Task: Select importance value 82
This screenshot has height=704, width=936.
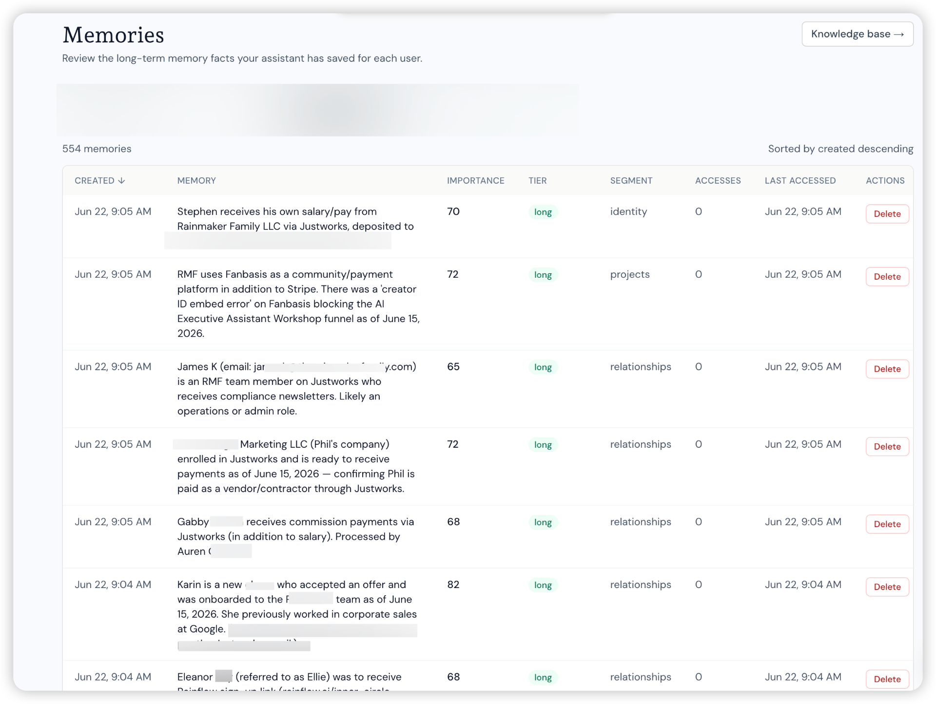Action: [453, 585]
